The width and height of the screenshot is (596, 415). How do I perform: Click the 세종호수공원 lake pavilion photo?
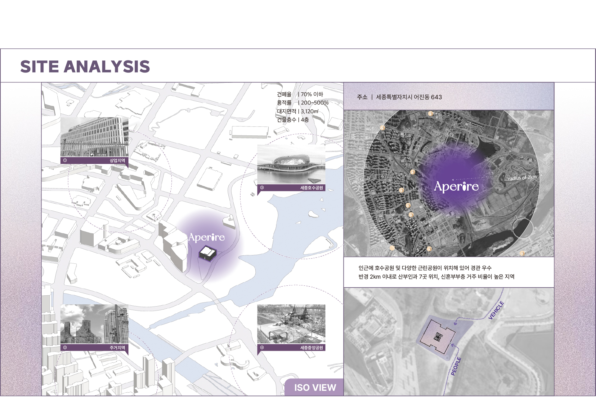pos(291,164)
